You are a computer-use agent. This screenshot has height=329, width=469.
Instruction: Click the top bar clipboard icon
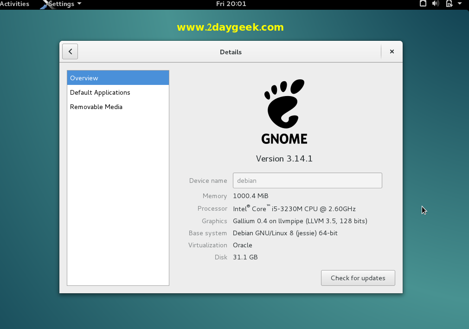[423, 4]
